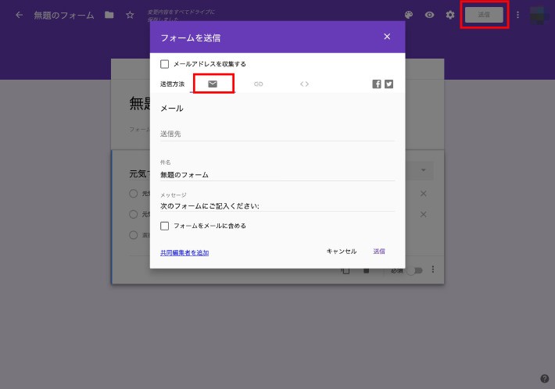Image resolution: width=555 pixels, height=389 pixels.
Task: Click the dialog's 送信 button
Action: click(x=379, y=251)
